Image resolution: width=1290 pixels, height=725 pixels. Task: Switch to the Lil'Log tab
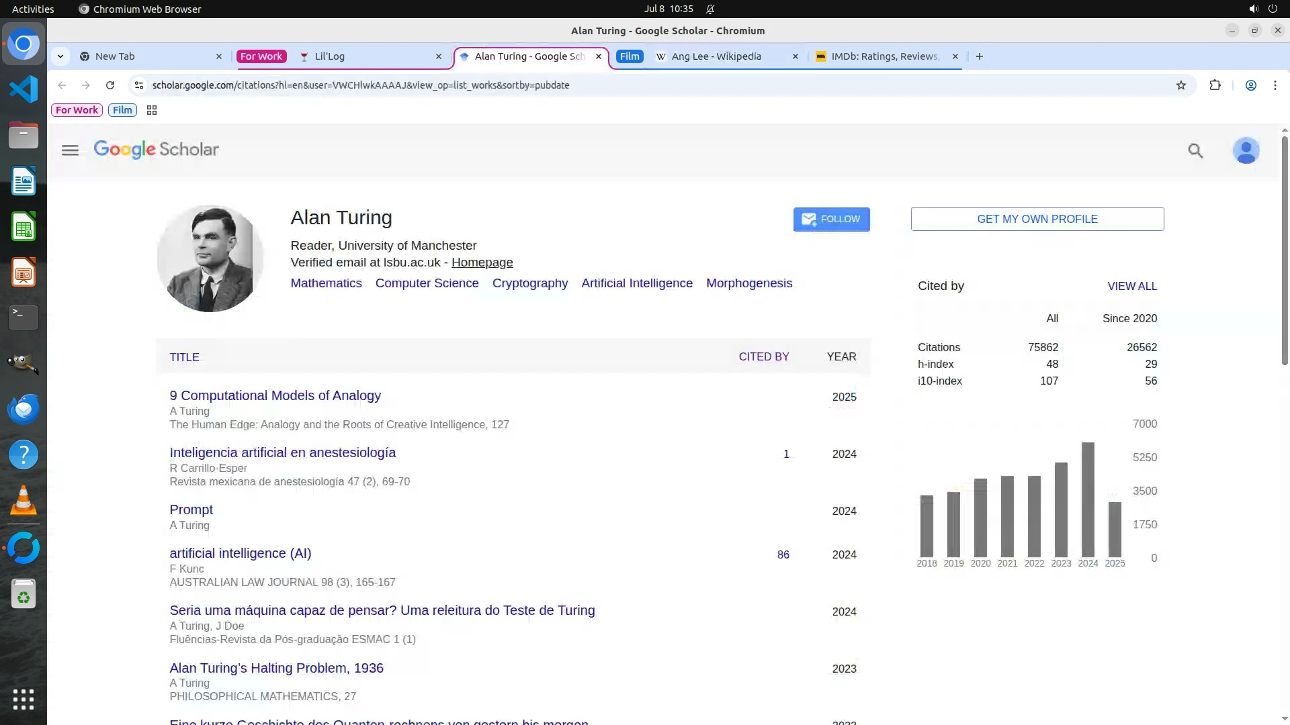coord(329,56)
